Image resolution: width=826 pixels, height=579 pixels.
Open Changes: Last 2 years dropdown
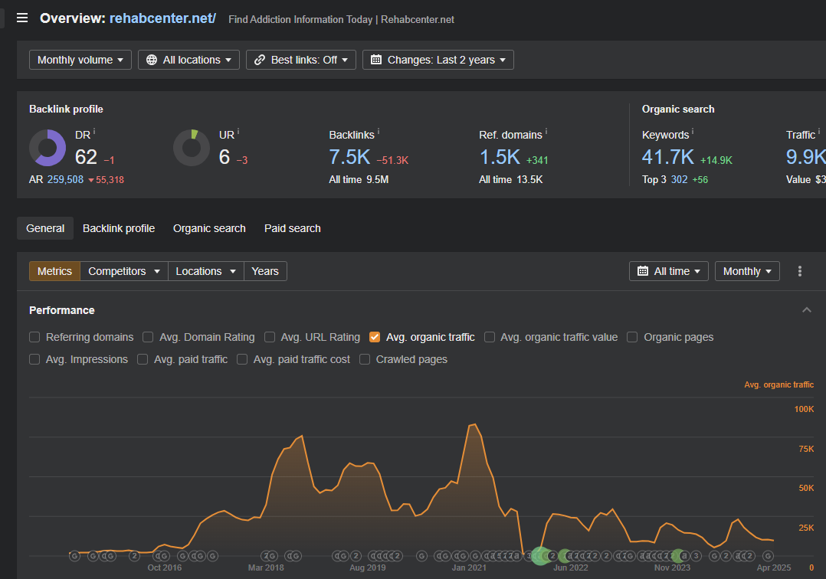coord(438,60)
